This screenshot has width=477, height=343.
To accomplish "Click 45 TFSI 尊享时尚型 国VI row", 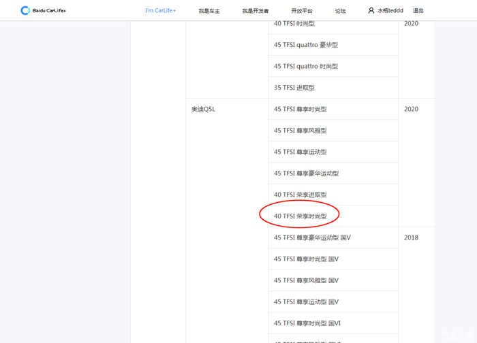I will click(x=307, y=323).
